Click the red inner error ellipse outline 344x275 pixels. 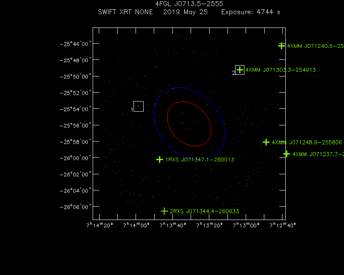(189, 124)
